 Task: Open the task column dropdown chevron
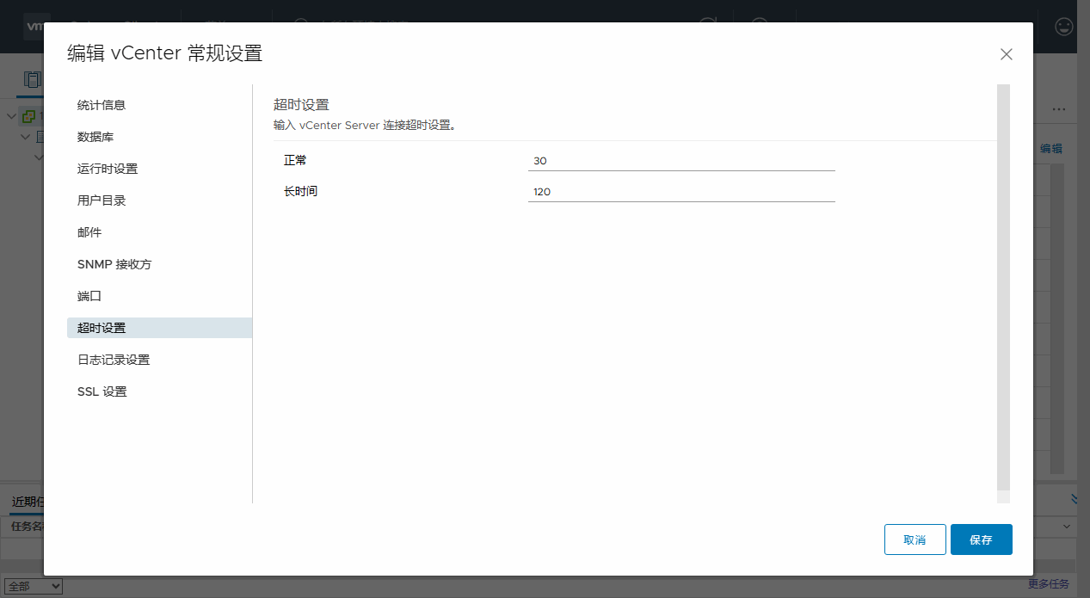pyautogui.click(x=1068, y=526)
